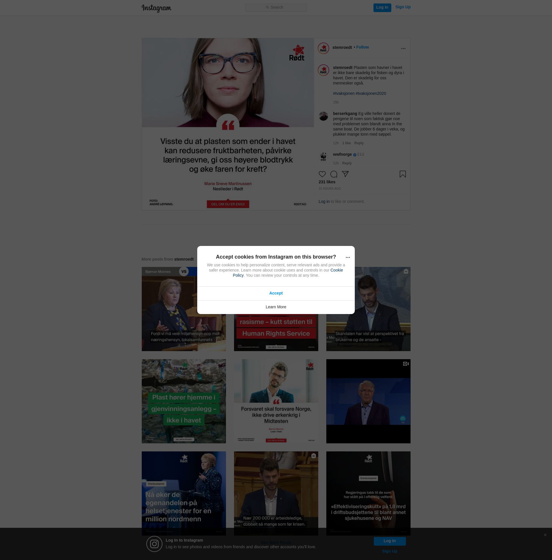The width and height of the screenshot is (552, 560).
Task: Click the Instagram camera icon in banner
Action: [154, 544]
